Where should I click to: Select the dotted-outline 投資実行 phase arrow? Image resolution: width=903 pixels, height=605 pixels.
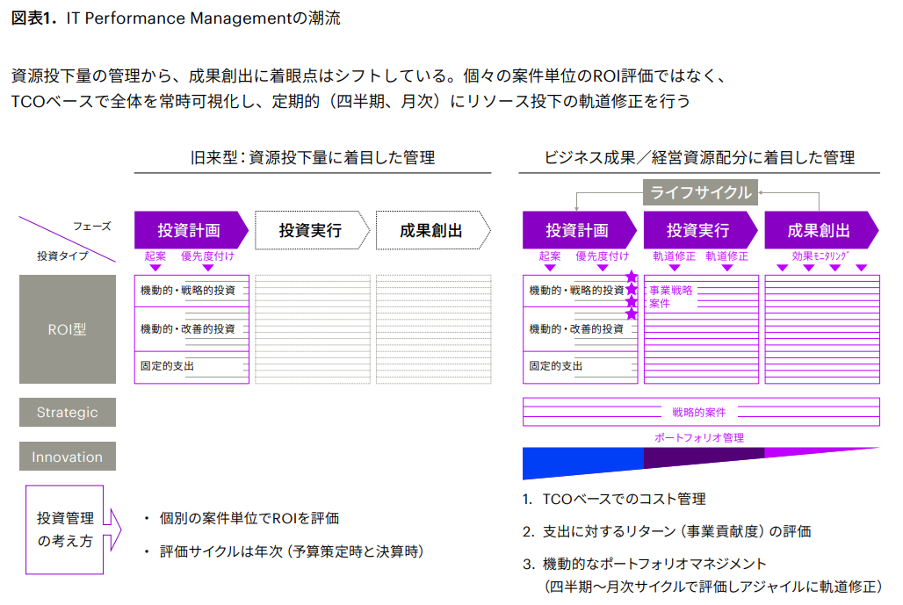(310, 231)
